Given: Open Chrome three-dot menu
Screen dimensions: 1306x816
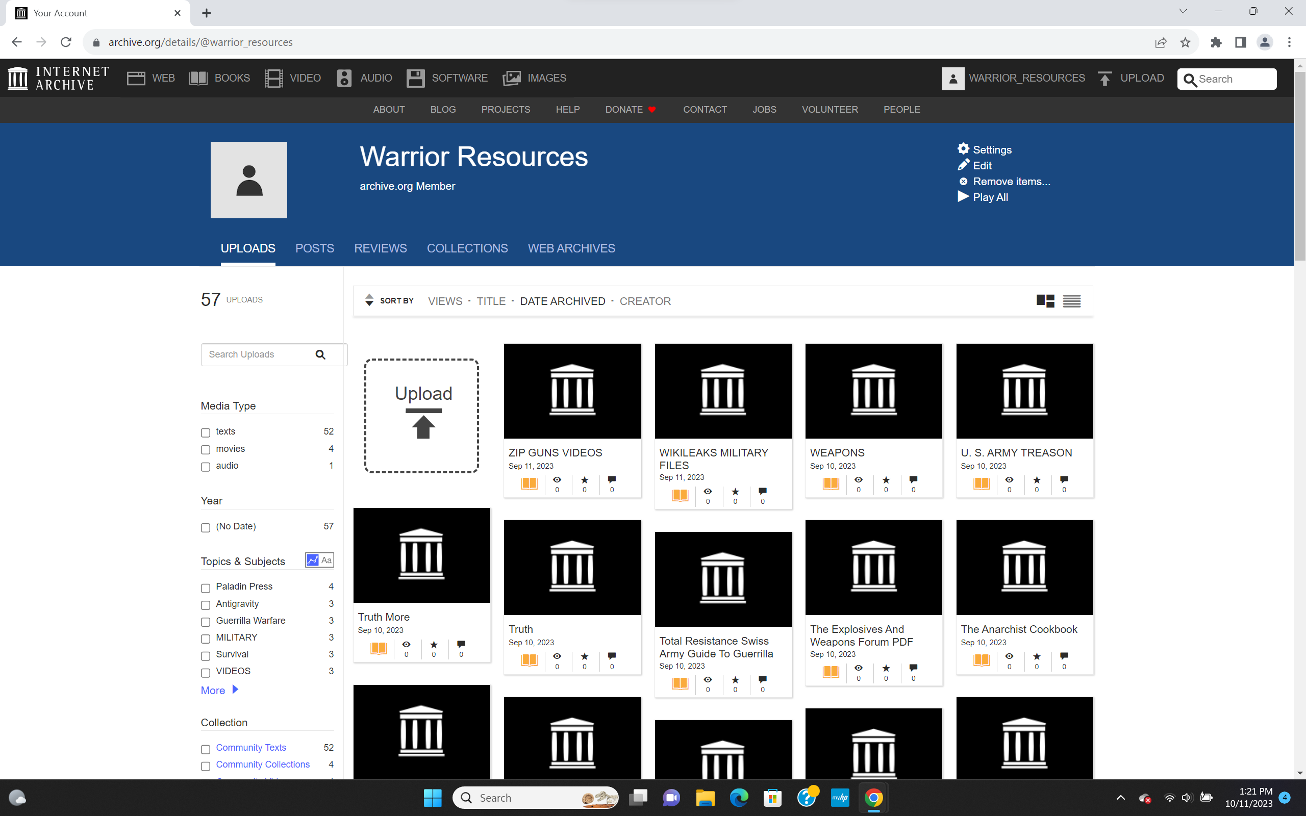Looking at the screenshot, I should pyautogui.click(x=1289, y=42).
